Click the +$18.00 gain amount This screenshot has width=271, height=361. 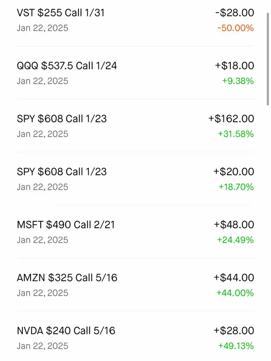235,66
